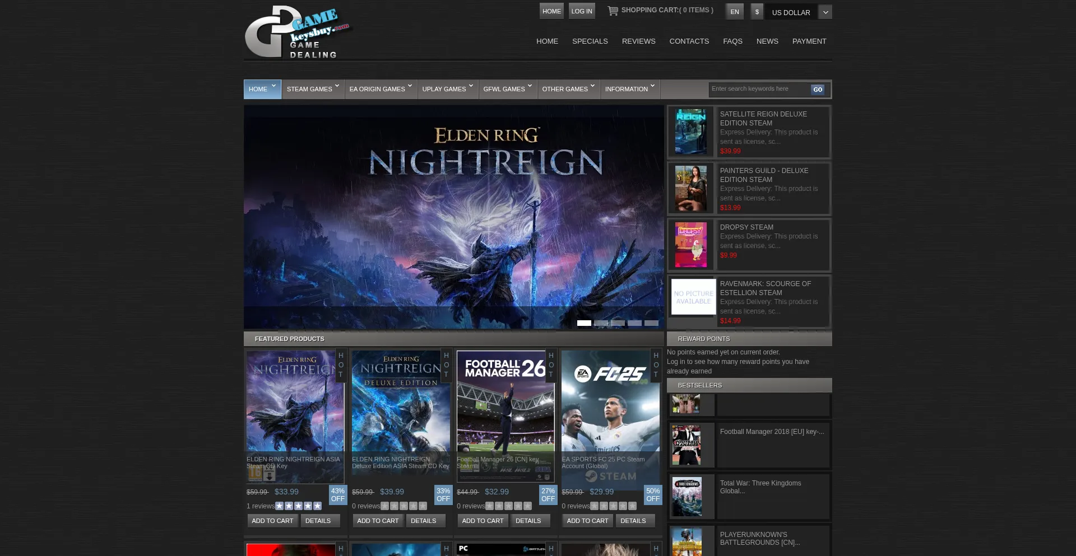Open the REVIEWS menu link
The width and height of the screenshot is (1076, 556).
click(638, 41)
